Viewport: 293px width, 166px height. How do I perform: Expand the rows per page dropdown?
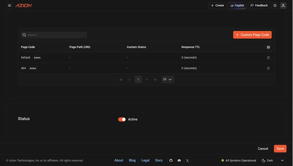click(x=168, y=80)
